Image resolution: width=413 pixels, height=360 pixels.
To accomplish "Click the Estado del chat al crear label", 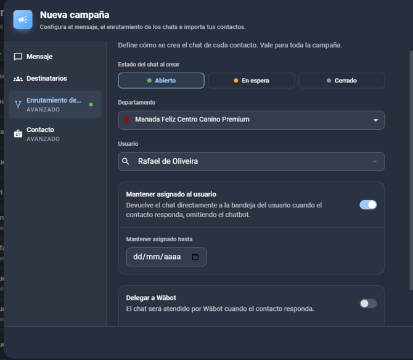I will tap(149, 65).
